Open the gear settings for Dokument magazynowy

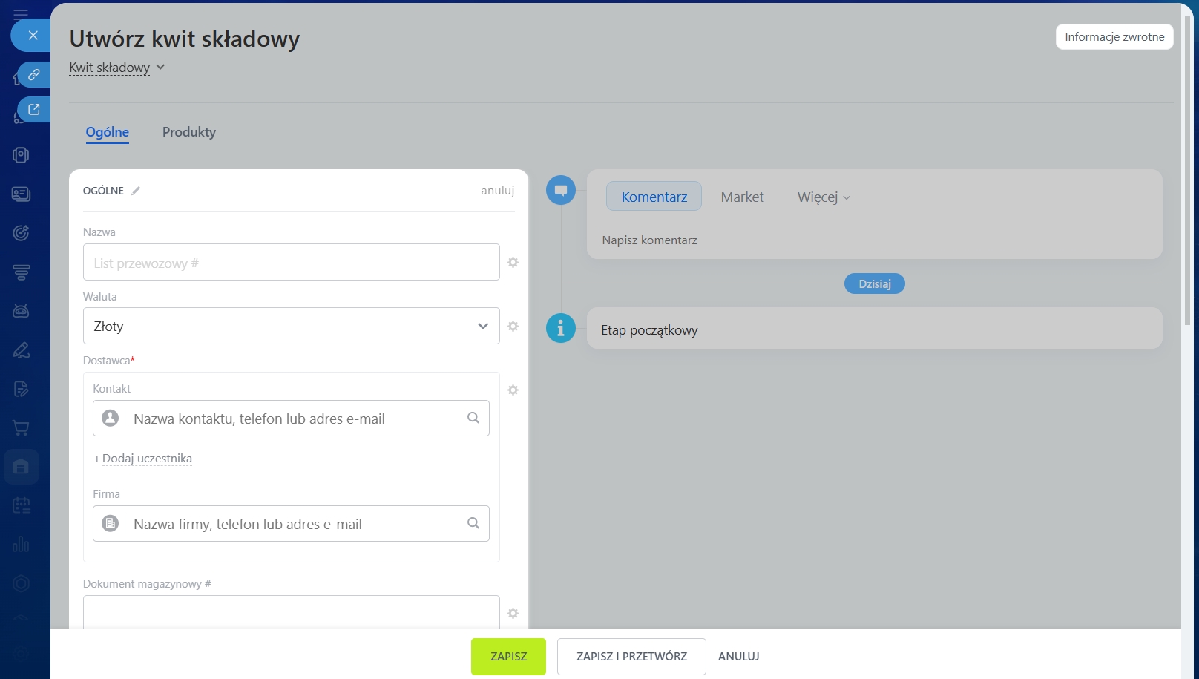pos(513,614)
